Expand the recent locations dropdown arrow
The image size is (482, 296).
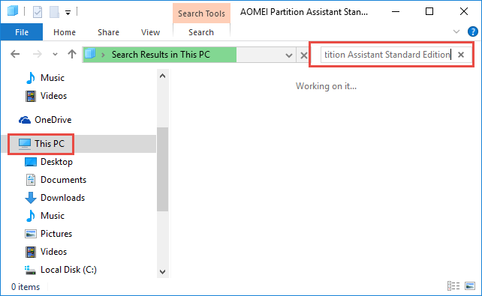[x=55, y=55]
